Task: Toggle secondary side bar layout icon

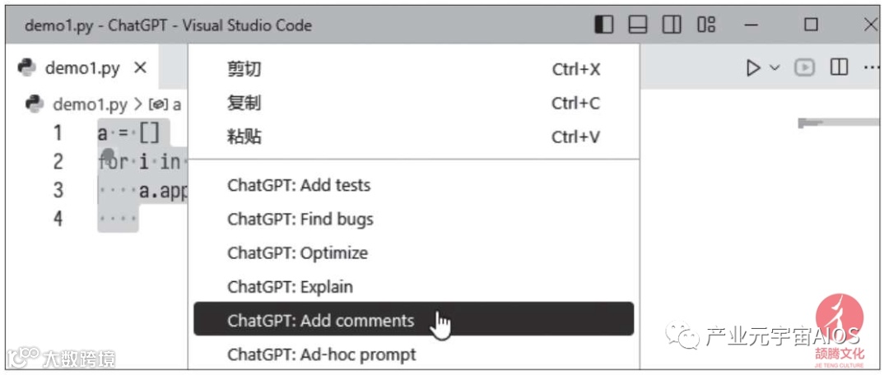Action: [672, 25]
